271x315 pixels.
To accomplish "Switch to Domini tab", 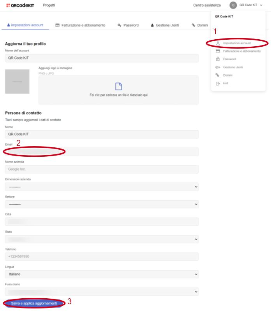I will coord(200,25).
